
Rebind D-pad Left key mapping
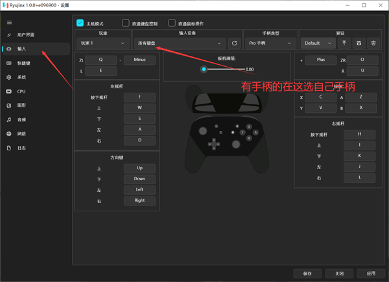click(x=139, y=190)
